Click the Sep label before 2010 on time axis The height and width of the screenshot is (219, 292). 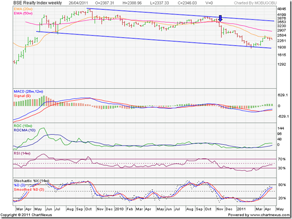80,209
